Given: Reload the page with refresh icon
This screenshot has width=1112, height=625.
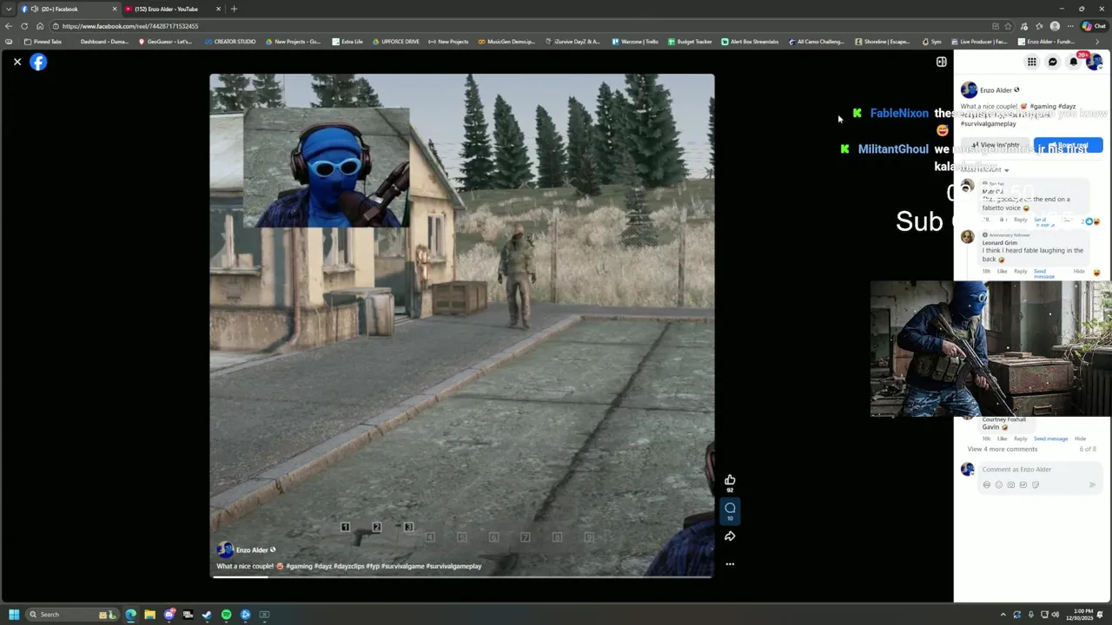Looking at the screenshot, I should pyautogui.click(x=24, y=26).
